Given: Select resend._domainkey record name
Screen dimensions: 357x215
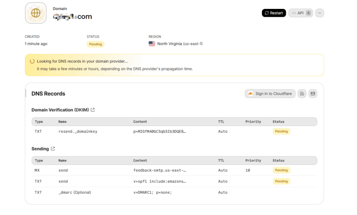Looking at the screenshot, I should (x=78, y=131).
